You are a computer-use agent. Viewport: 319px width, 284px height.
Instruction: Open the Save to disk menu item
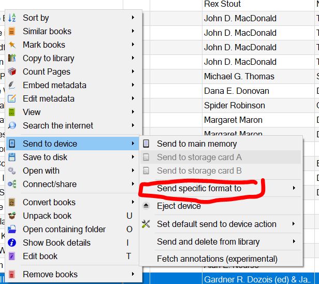tap(45, 157)
